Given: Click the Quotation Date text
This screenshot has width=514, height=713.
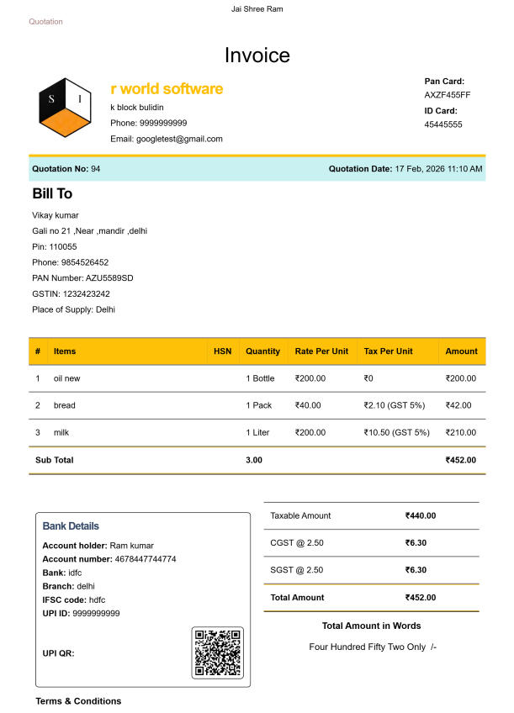Looking at the screenshot, I should click(405, 169).
